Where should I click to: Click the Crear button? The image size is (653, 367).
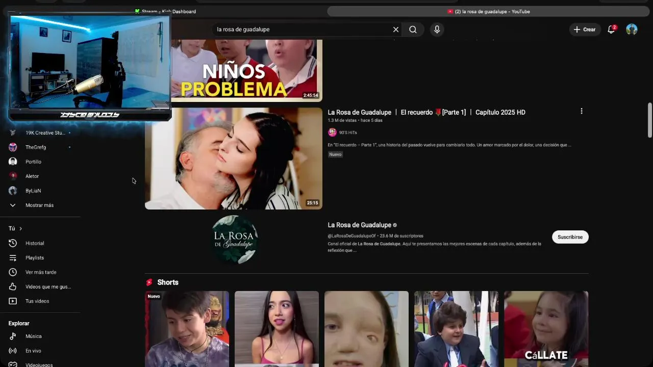tap(585, 30)
